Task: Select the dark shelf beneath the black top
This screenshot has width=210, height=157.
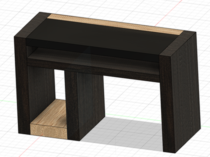Action: [x=94, y=65]
